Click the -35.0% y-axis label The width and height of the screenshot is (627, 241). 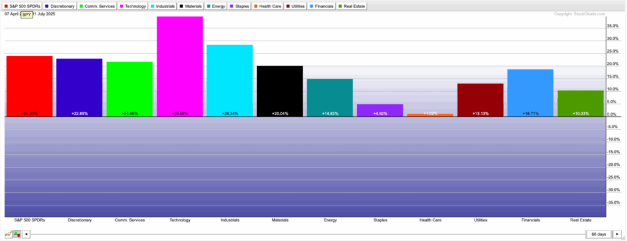[614, 202]
